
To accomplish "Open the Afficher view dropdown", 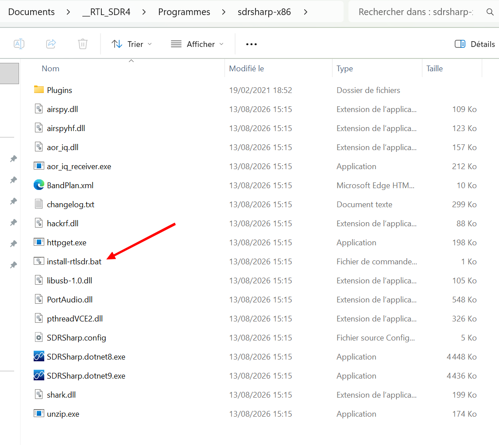I will 197,44.
